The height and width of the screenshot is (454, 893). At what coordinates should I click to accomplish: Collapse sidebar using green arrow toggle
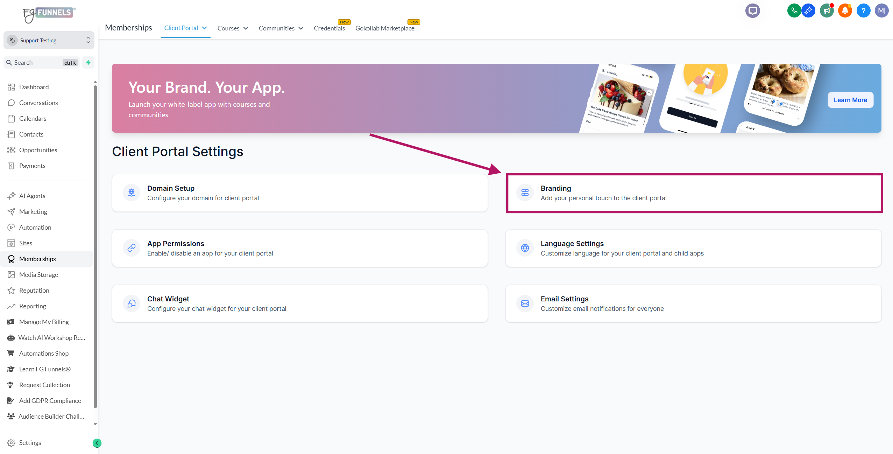pos(97,443)
